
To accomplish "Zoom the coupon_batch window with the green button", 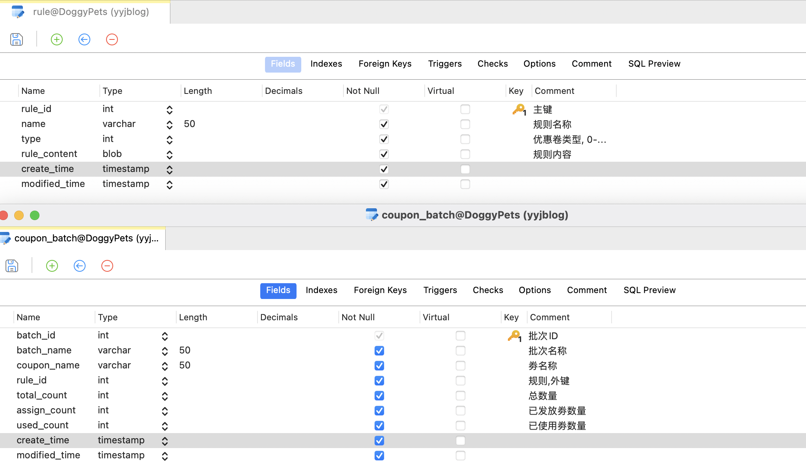I will [x=35, y=215].
